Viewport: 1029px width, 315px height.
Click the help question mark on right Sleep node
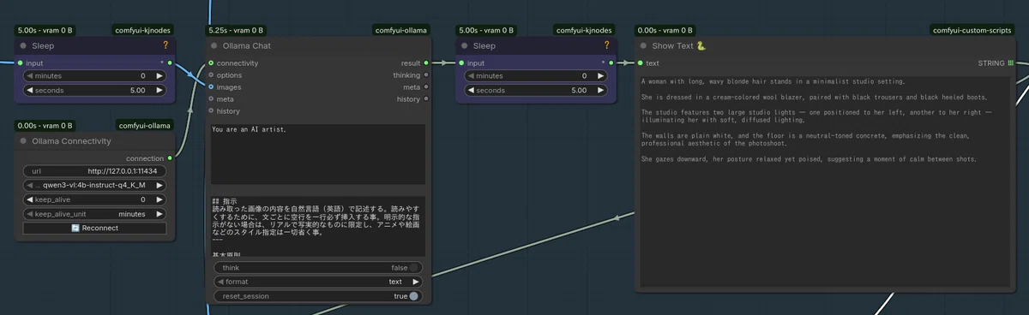pos(606,45)
